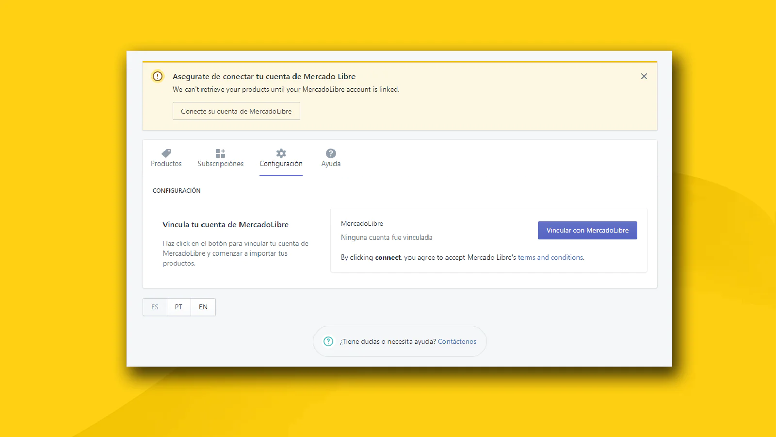Click the warning exclamation icon in banner

(x=158, y=76)
